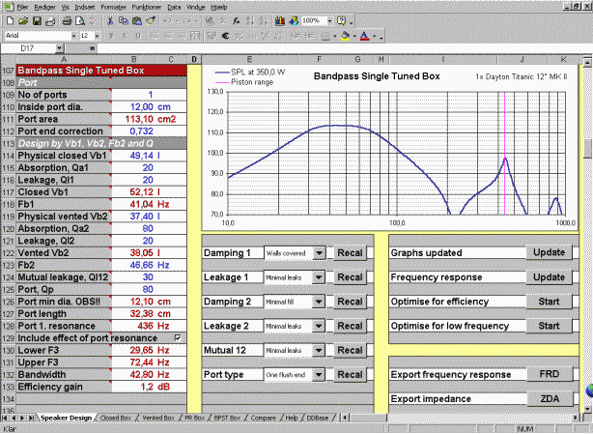Click the Name Box showing D17
Image resolution: width=593 pixels, height=434 pixels.
pyautogui.click(x=28, y=48)
